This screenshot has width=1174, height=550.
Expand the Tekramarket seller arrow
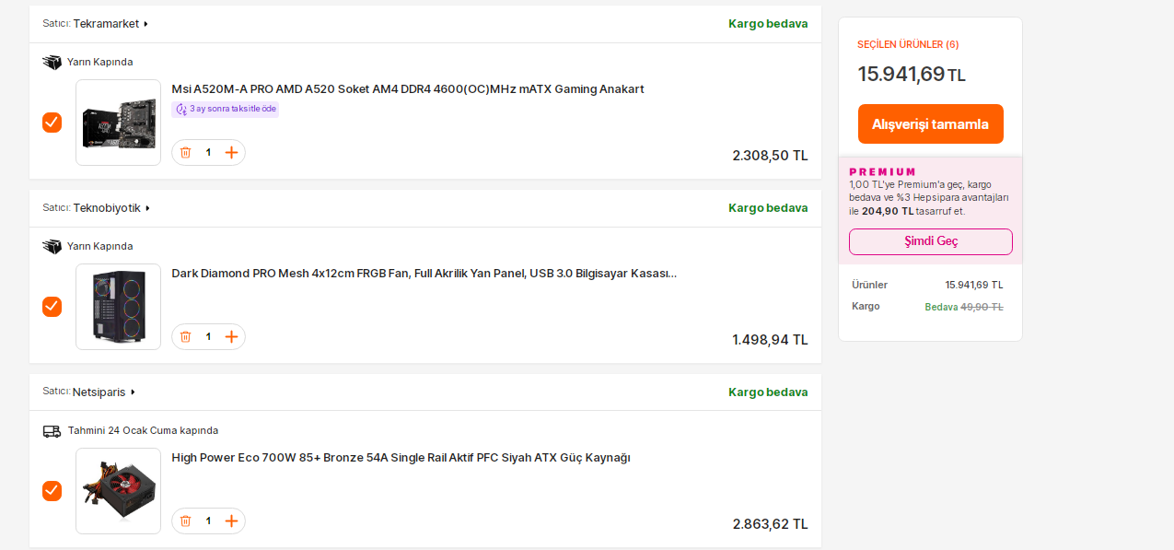pyautogui.click(x=145, y=24)
